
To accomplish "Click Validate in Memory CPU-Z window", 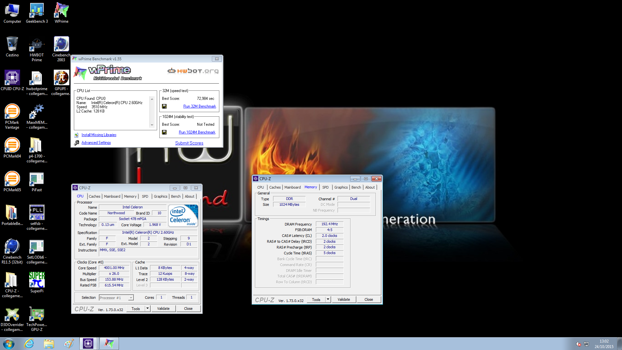I will 344,299.
